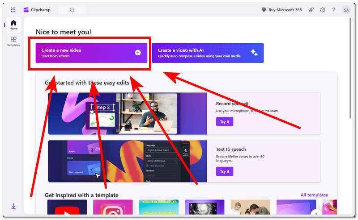This screenshot has width=358, height=220.
Task: Open the app launcher grid icon
Action: tap(13, 10)
